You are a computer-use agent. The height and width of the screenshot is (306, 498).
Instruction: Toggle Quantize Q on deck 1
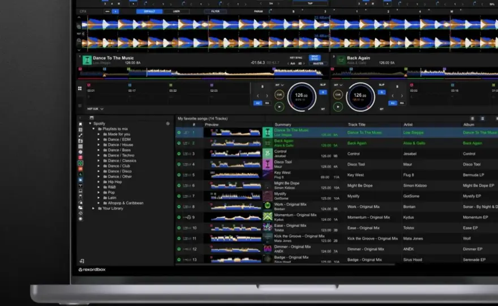coord(323,92)
